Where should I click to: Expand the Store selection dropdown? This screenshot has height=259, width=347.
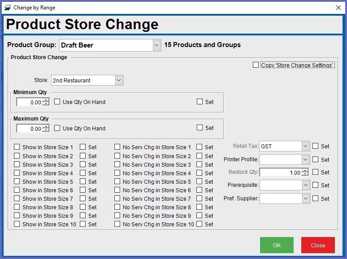point(119,80)
